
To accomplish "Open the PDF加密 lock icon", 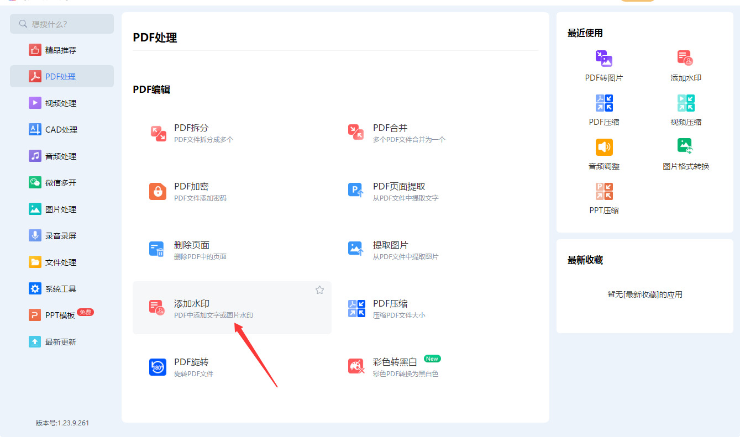I will [x=158, y=191].
